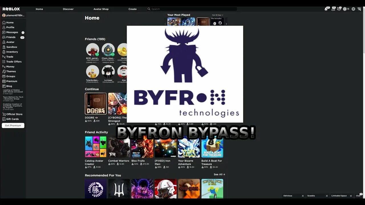This screenshot has width=365, height=205.
Task: Open Your Bizarre Adventure game thumbnail
Action: [x=189, y=147]
